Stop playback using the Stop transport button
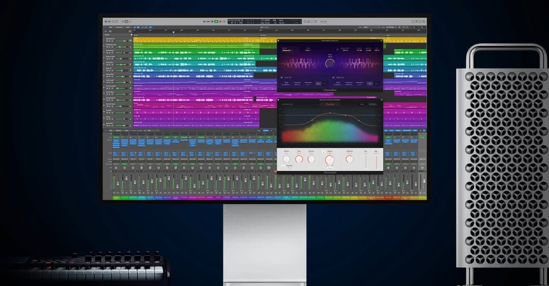The image size is (549, 286). (212, 21)
